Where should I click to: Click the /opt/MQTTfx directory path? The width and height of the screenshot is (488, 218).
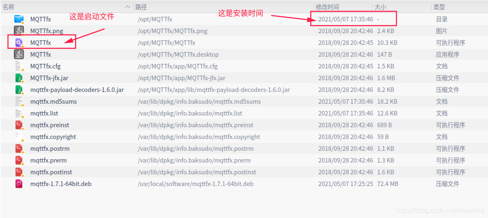[x=155, y=19]
